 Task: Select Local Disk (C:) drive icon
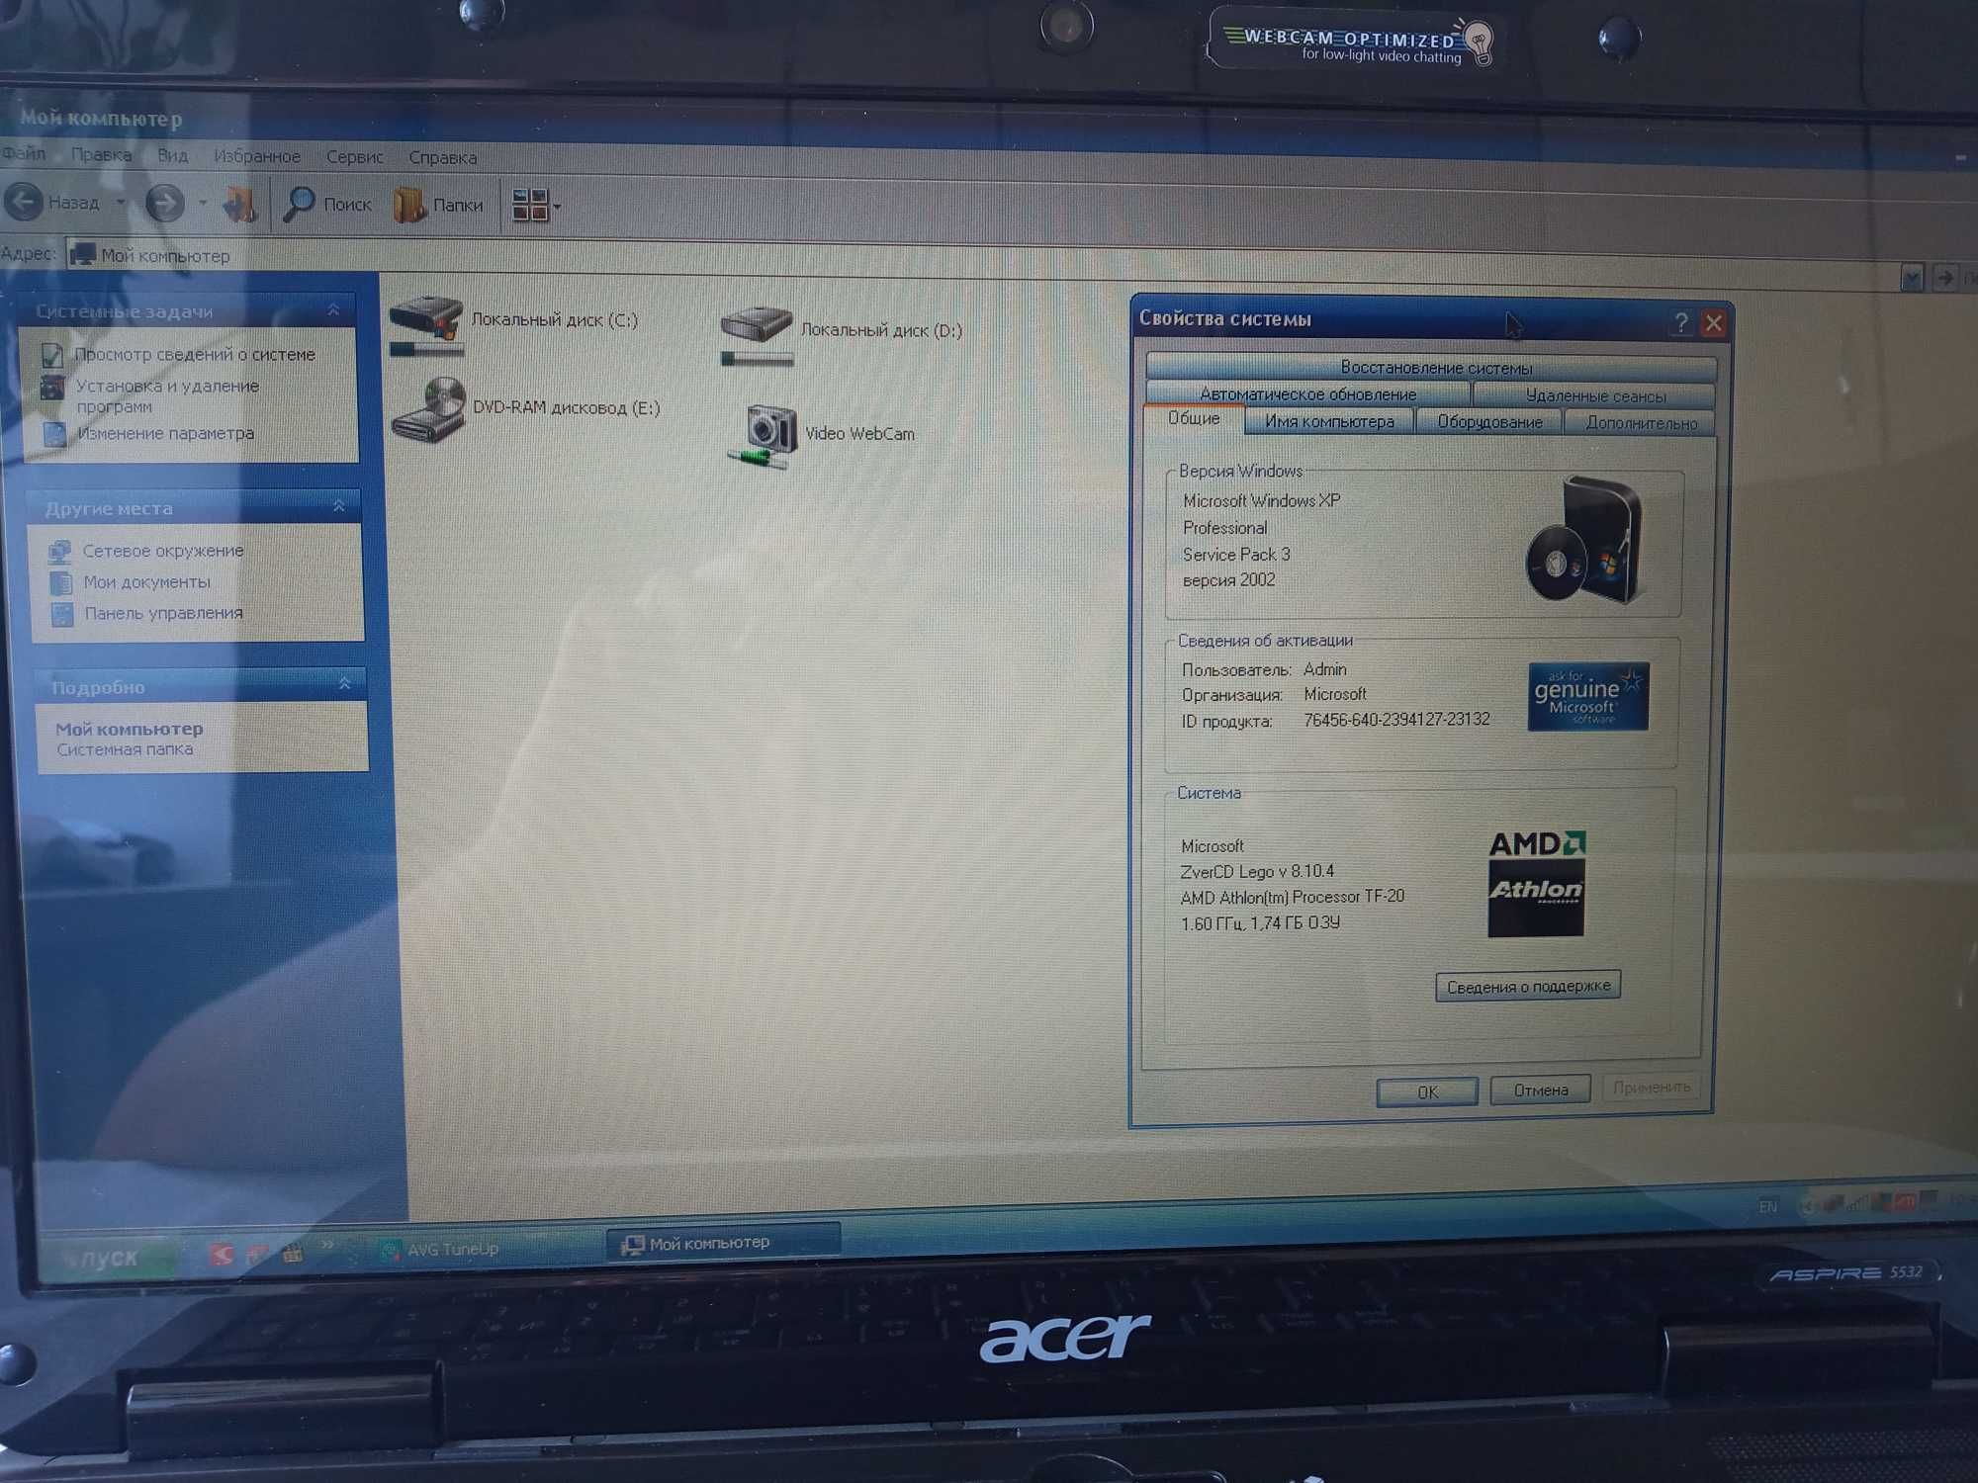click(x=425, y=325)
